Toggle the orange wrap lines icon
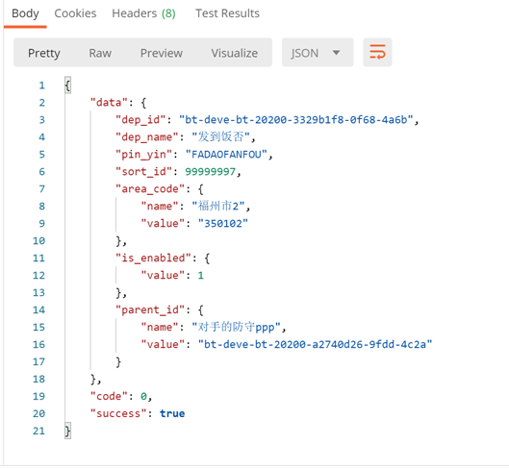The image size is (509, 468). tap(377, 52)
